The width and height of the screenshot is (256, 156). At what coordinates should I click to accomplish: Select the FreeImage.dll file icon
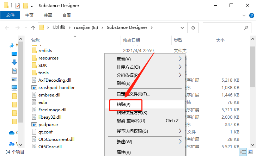(x=34, y=110)
